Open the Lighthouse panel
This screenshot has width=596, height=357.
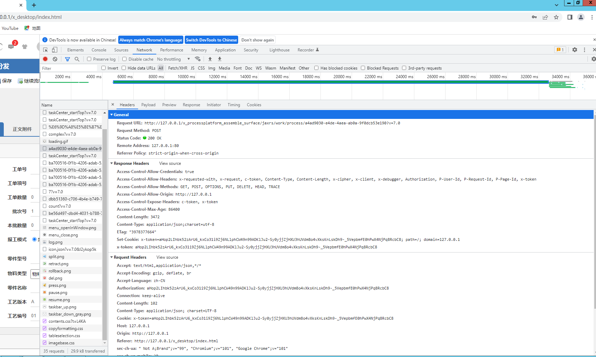pos(280,50)
